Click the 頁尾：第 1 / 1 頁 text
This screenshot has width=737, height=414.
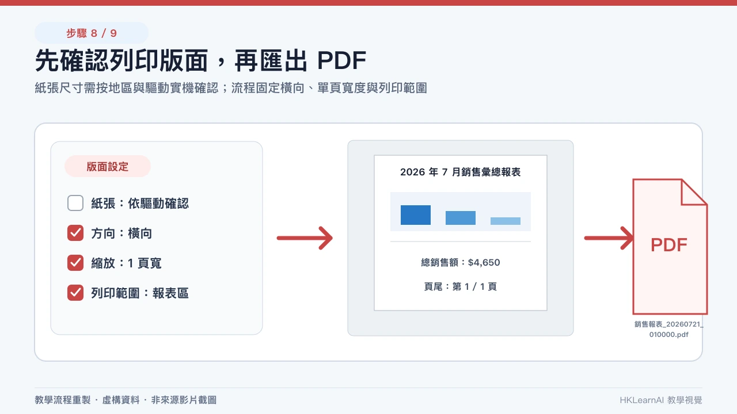coord(461,286)
